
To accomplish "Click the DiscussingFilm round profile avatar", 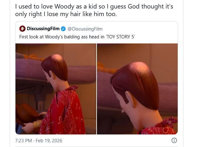I will [22, 29].
